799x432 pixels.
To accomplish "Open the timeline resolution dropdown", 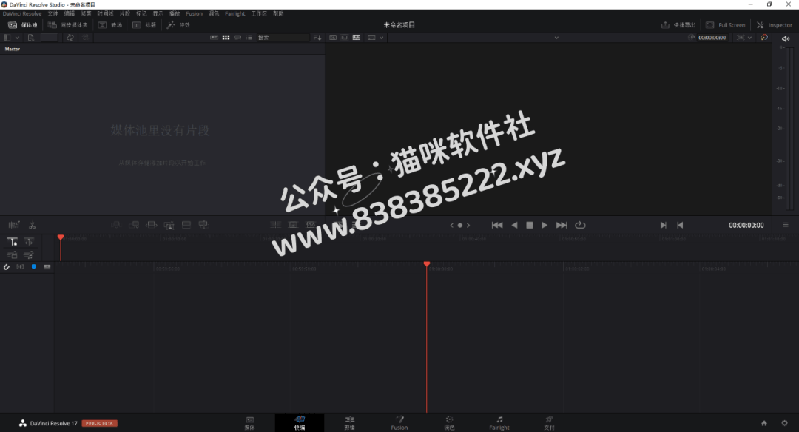I will pos(376,38).
